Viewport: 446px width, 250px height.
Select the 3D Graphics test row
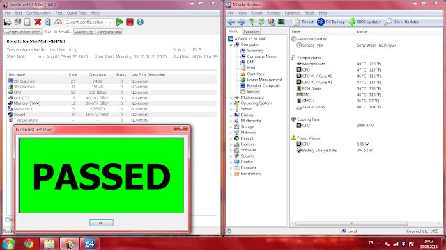pos(111,87)
